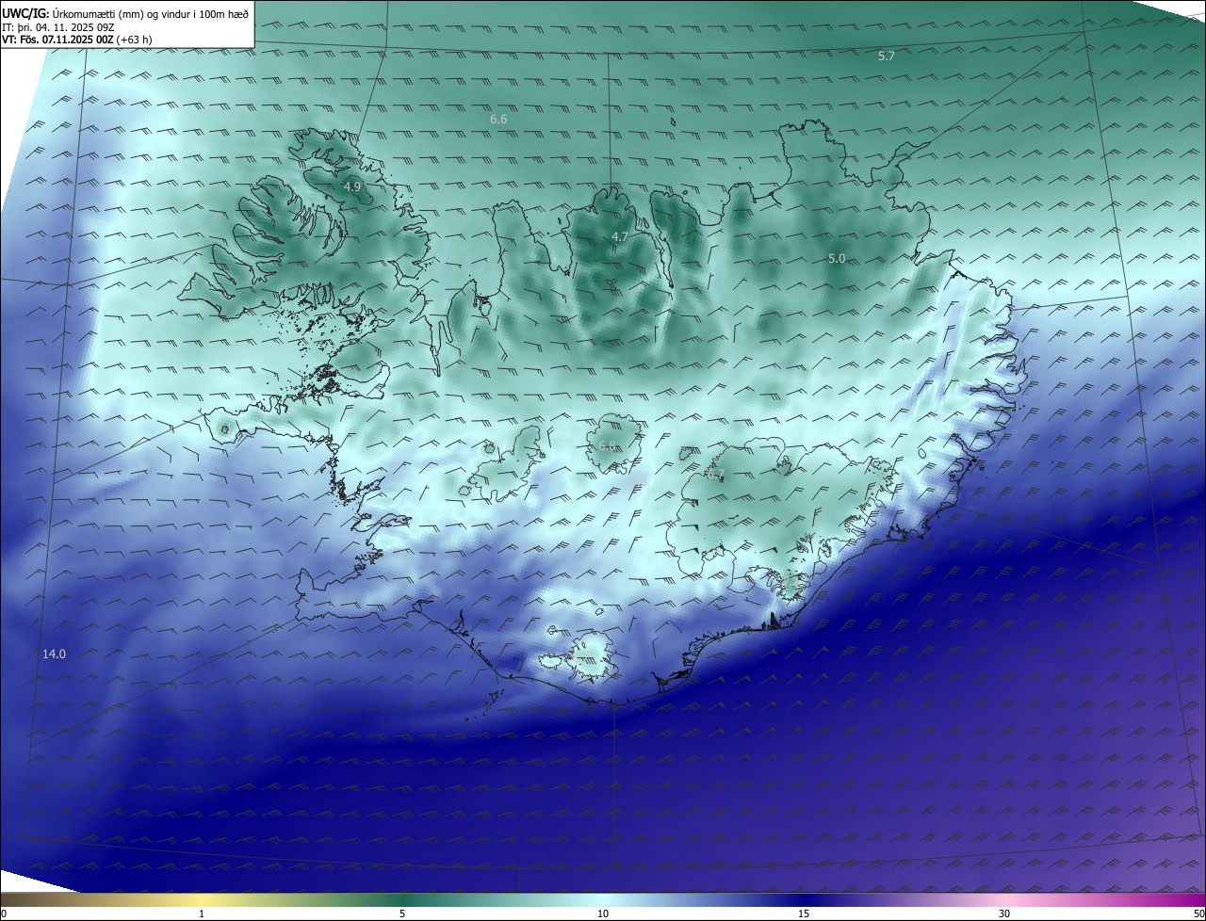Click the map value label "14.0"
1206x921 pixels.
point(54,654)
